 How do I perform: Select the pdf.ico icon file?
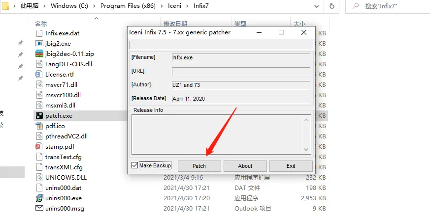[x=39, y=126]
